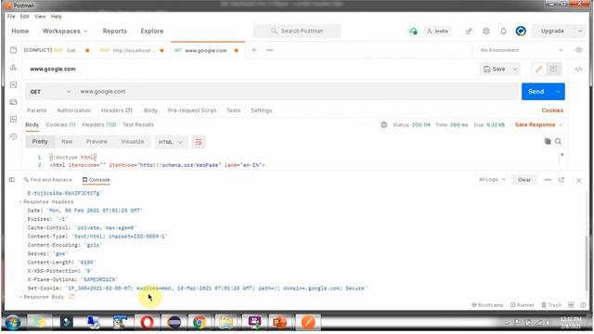Open settings gear icon in header
This screenshot has width=594, height=334.
(486, 31)
